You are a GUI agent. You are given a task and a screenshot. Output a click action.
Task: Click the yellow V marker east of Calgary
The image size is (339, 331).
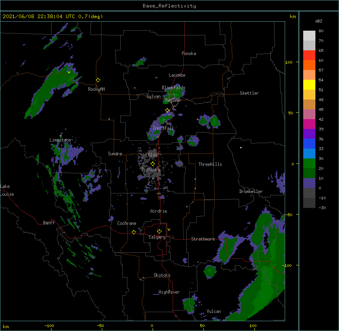(x=169, y=230)
